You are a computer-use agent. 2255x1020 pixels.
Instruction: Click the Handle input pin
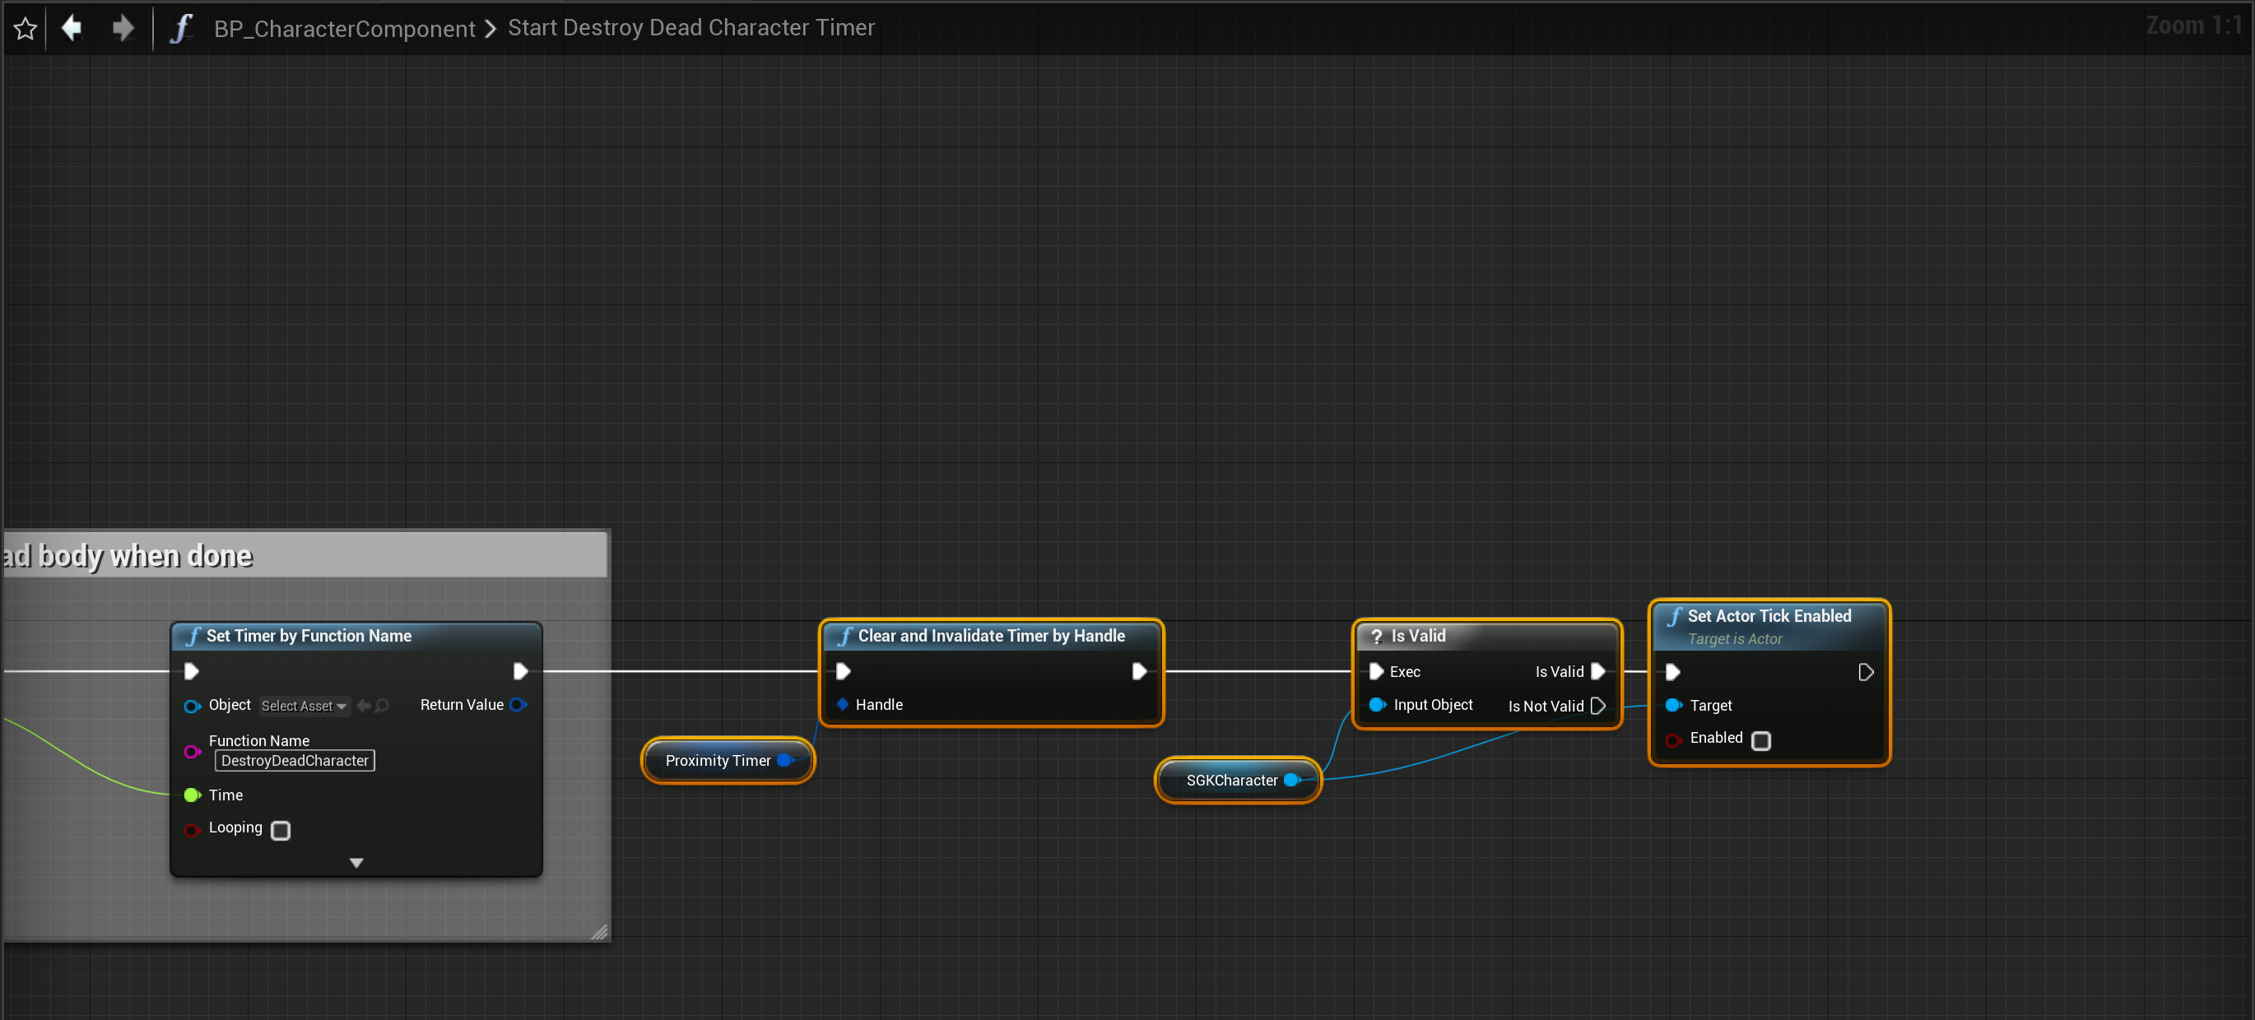coord(842,704)
